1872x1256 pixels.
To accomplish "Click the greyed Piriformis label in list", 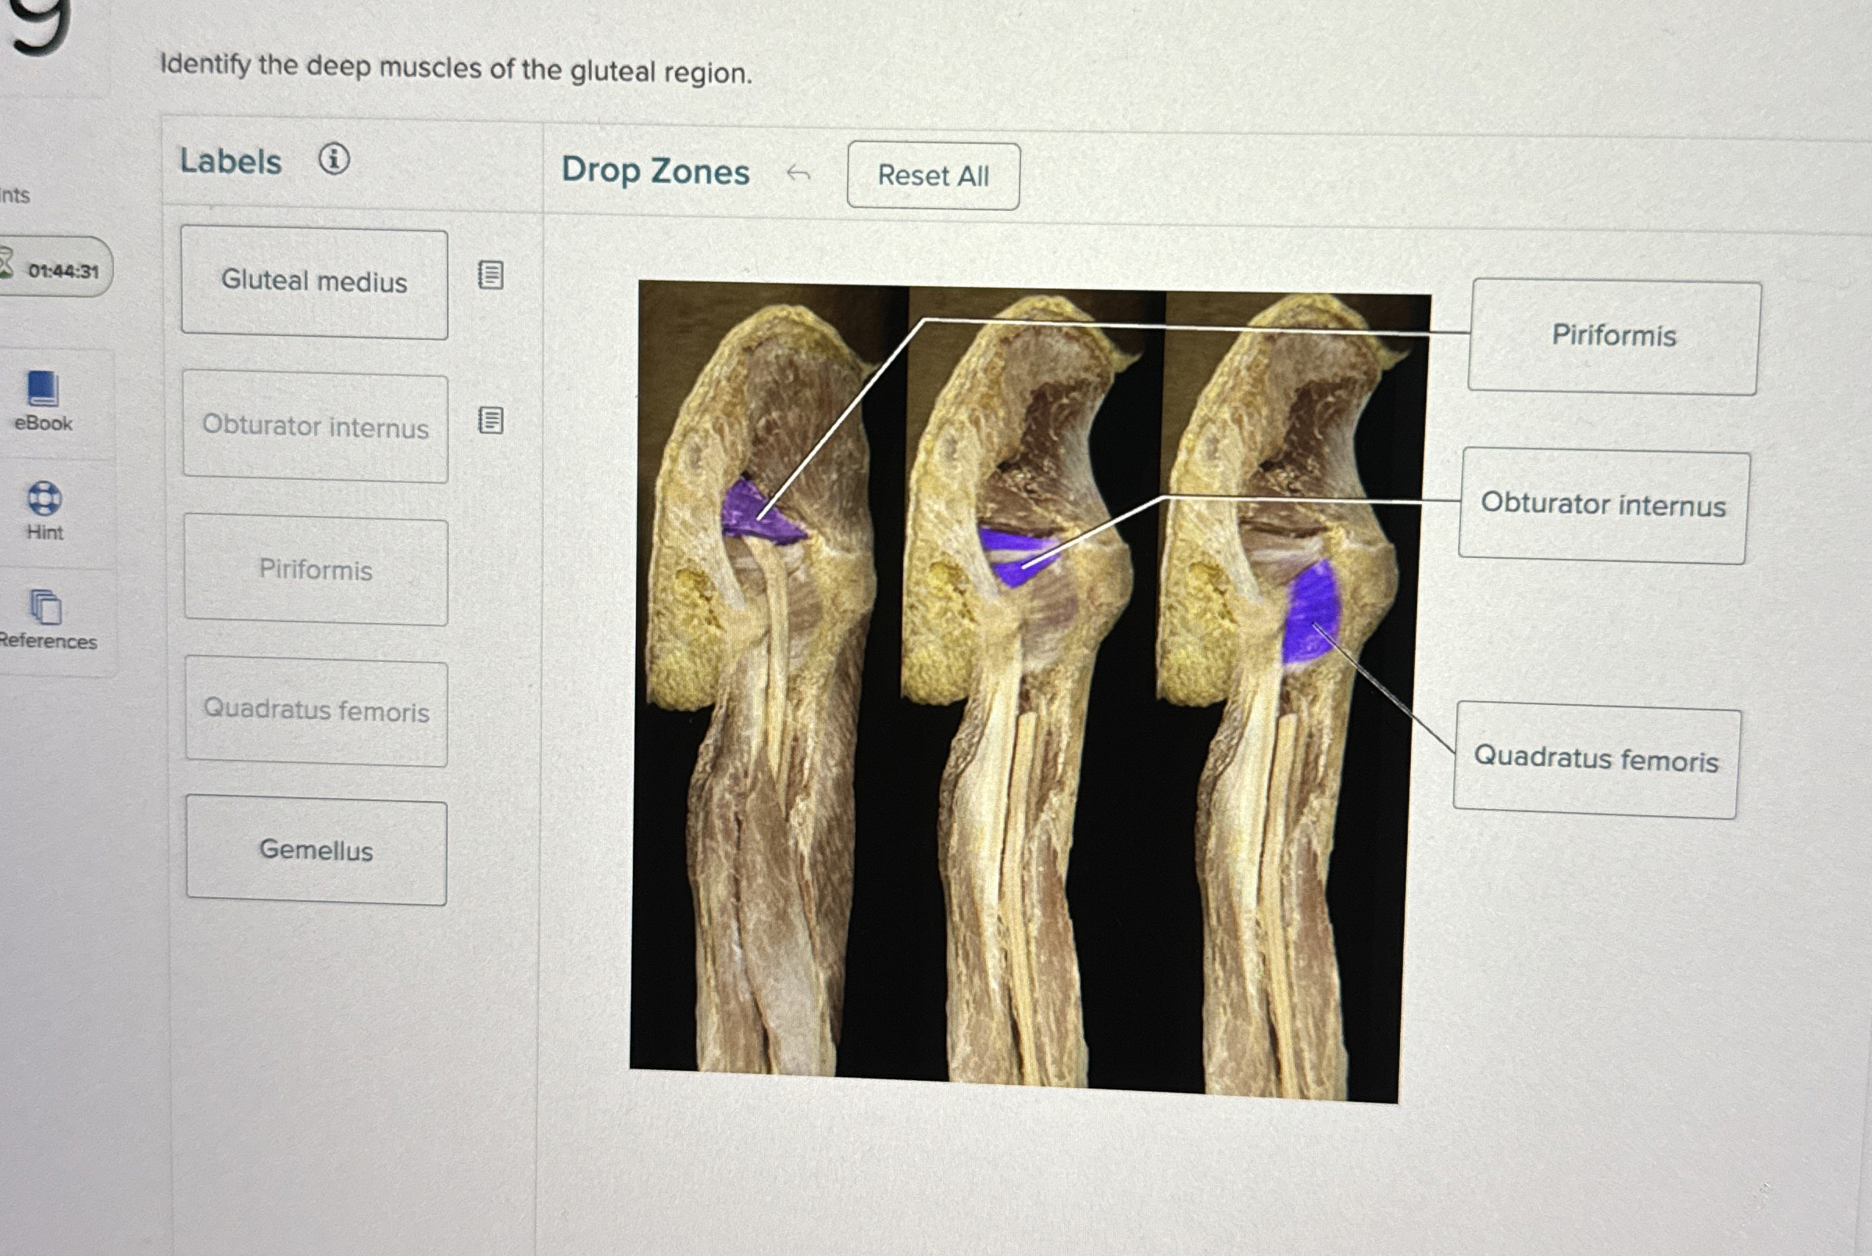I will tap(316, 571).
